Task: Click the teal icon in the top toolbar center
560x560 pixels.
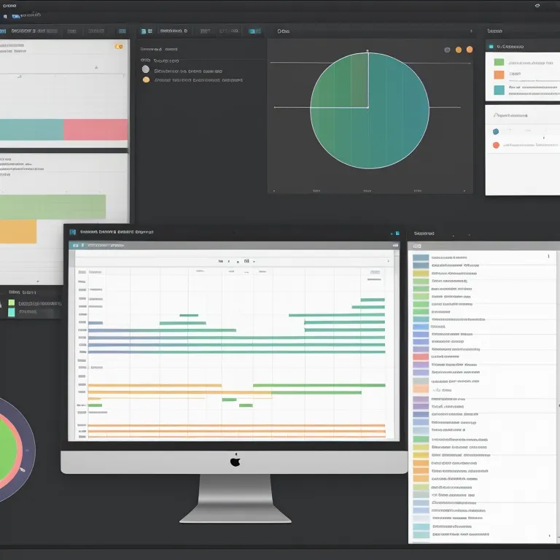Action: coord(254,31)
